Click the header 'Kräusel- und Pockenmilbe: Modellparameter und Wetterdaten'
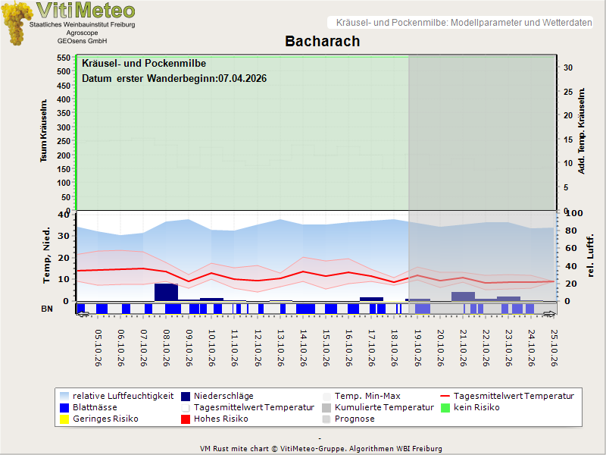 click(464, 23)
